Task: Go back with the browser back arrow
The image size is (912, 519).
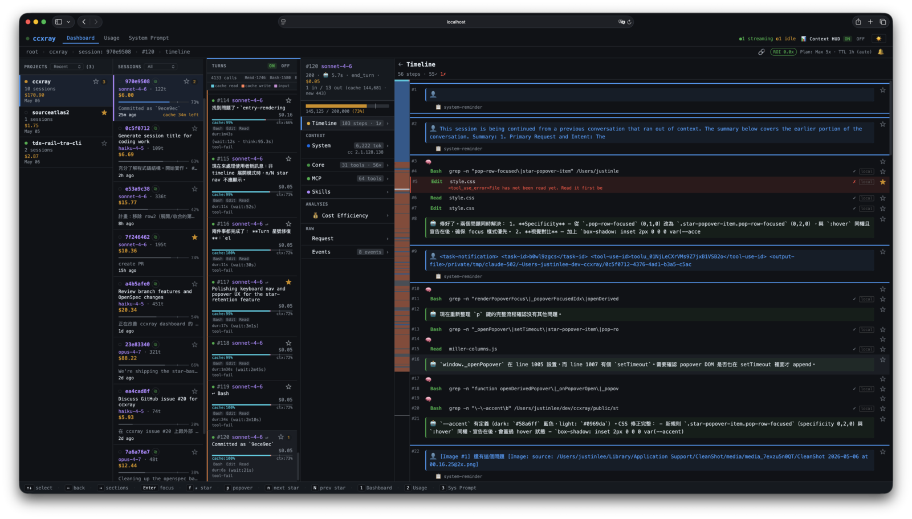Action: [84, 22]
